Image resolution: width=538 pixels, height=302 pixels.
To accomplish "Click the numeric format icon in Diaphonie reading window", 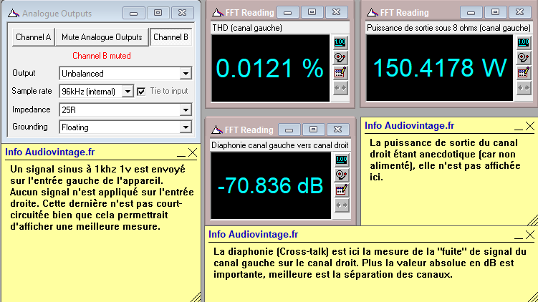I will [342, 160].
